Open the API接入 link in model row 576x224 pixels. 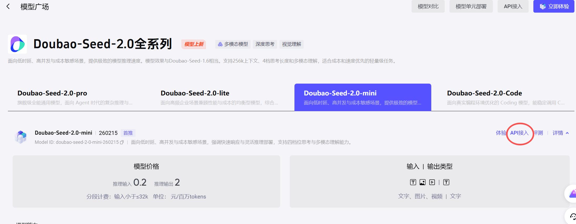point(519,133)
